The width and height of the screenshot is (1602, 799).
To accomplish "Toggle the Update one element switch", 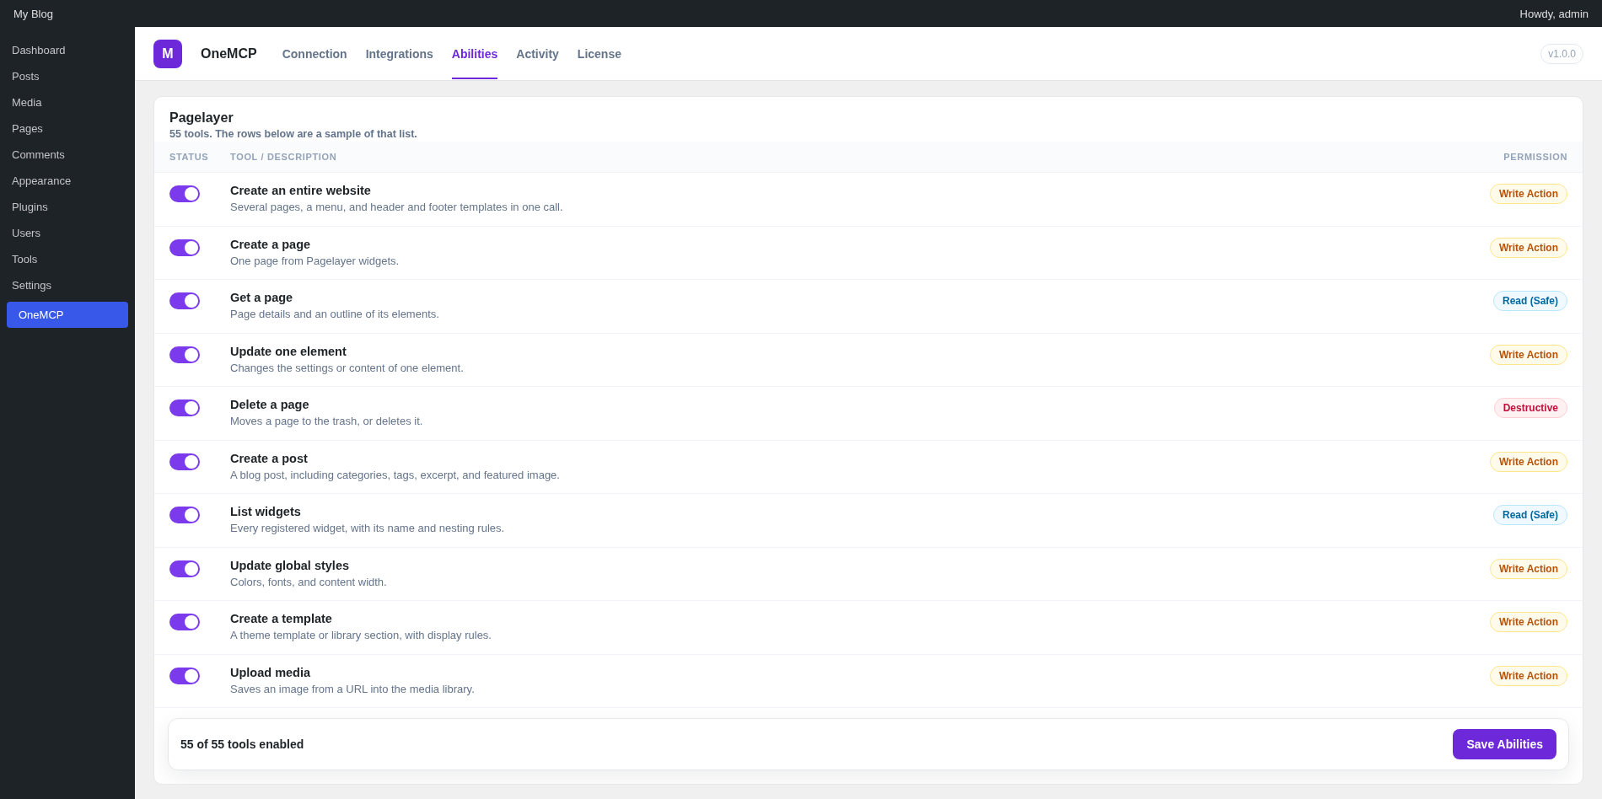I will tap(185, 355).
